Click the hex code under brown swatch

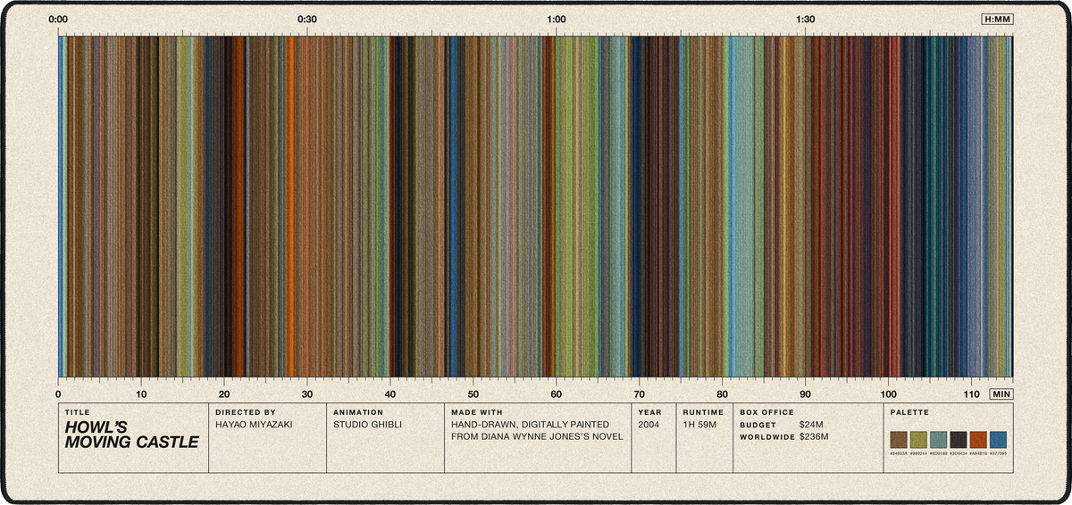(899, 453)
